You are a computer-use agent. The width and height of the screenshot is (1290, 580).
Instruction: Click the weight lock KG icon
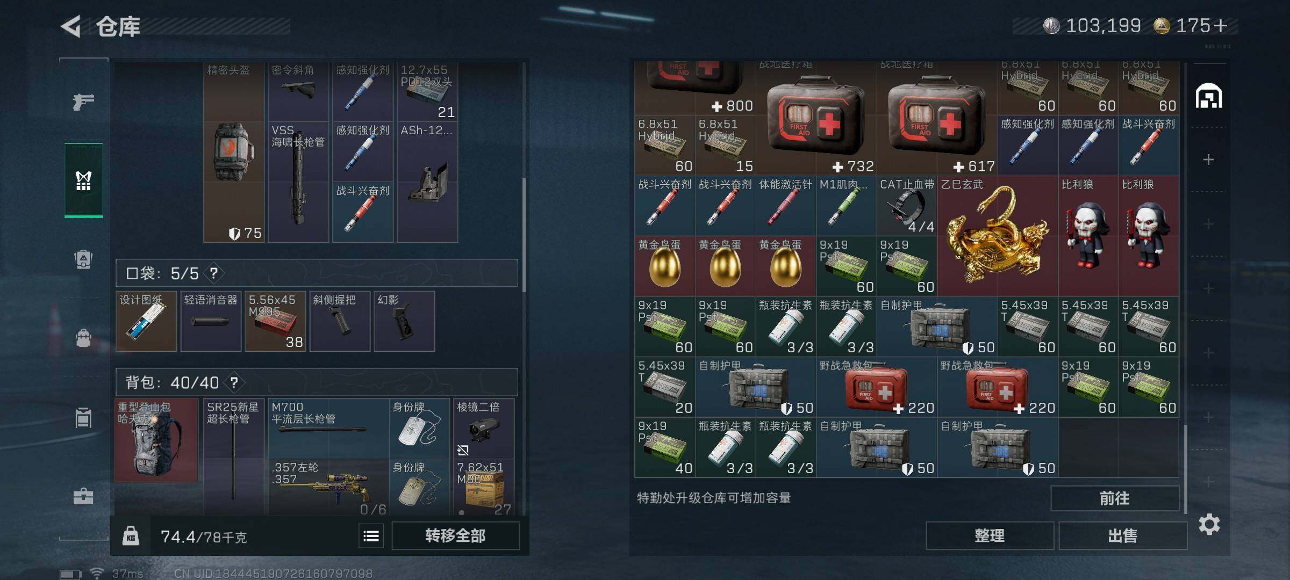click(x=131, y=536)
